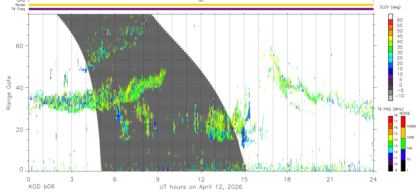Click the 'Range Gate' y-axis label
The height and width of the screenshot is (194, 420).
tap(9, 93)
